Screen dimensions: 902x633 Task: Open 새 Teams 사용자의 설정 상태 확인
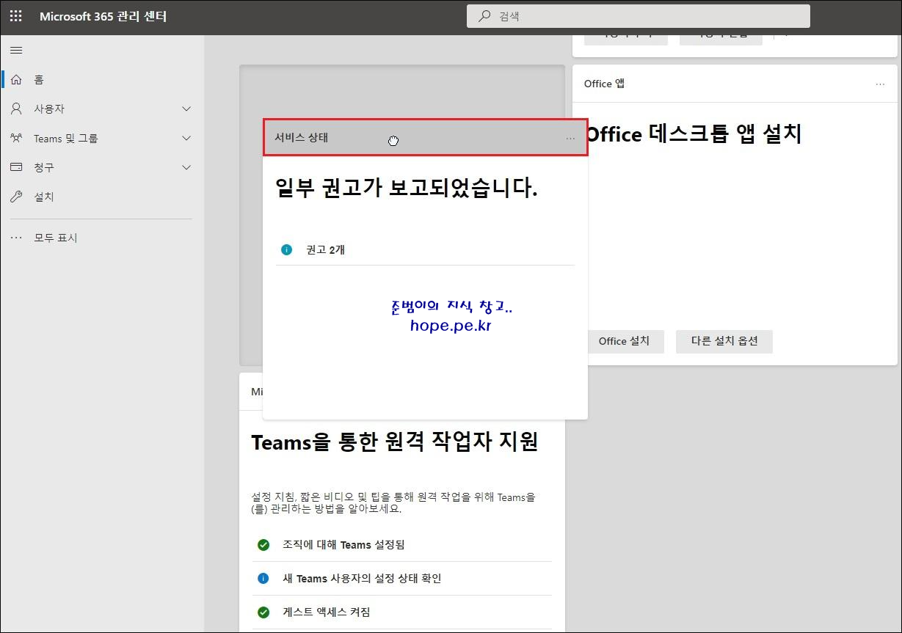click(401, 579)
